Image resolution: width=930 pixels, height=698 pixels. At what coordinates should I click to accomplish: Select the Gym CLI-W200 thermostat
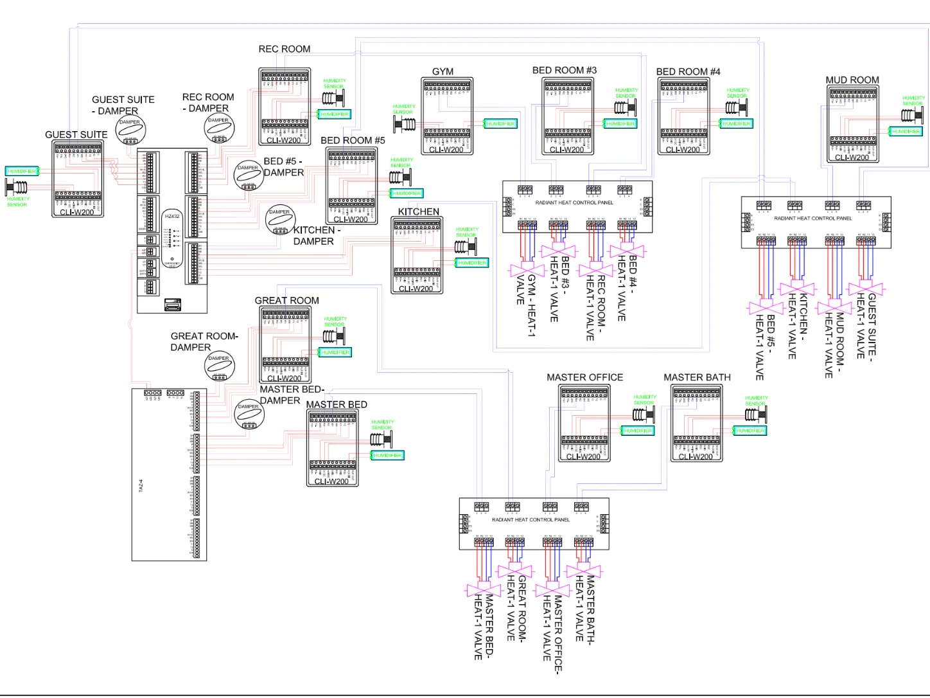447,116
